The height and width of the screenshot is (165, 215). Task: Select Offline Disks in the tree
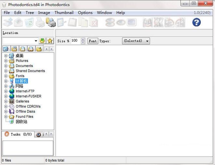(x=25, y=112)
